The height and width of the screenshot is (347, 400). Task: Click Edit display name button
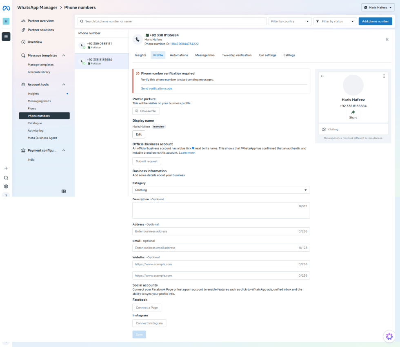[139, 134]
